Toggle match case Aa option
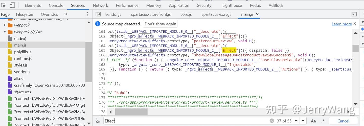This screenshot has width=364, height=126. pyautogui.click(x=313, y=121)
